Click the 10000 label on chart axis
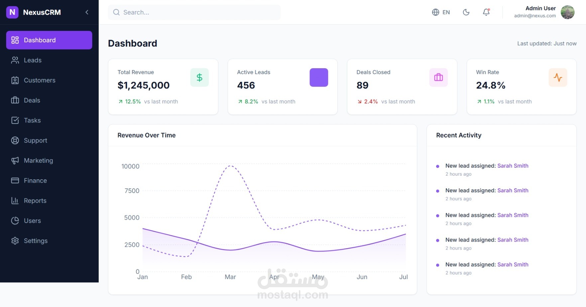Viewport: 586px width, 307px height. [x=130, y=166]
